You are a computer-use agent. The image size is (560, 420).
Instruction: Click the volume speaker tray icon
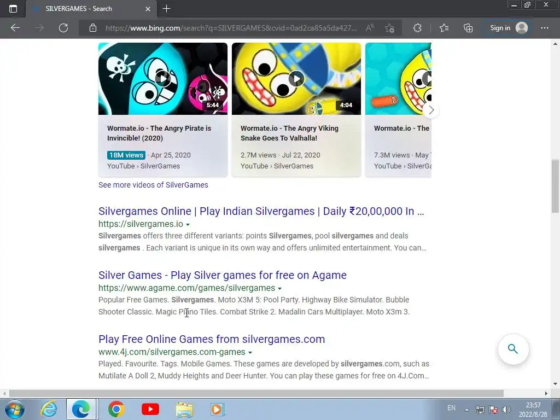506,409
